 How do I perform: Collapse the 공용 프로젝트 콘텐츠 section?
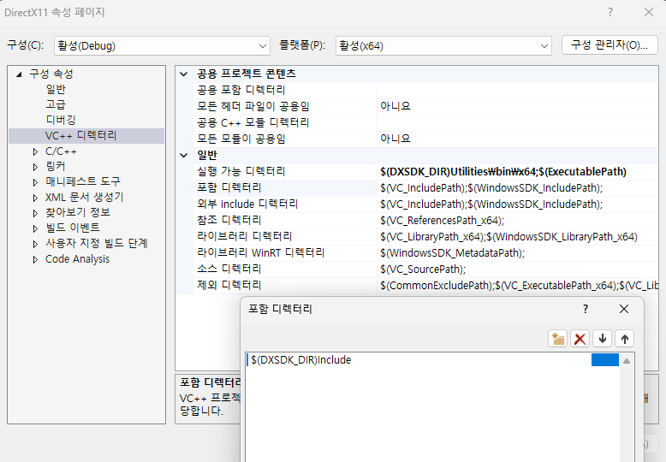[x=183, y=74]
